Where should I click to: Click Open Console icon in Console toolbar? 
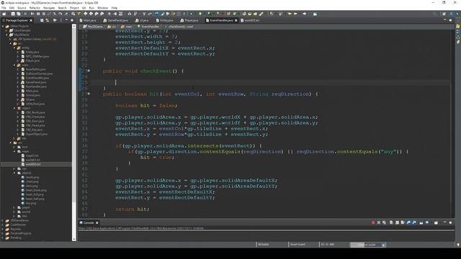pos(436,222)
